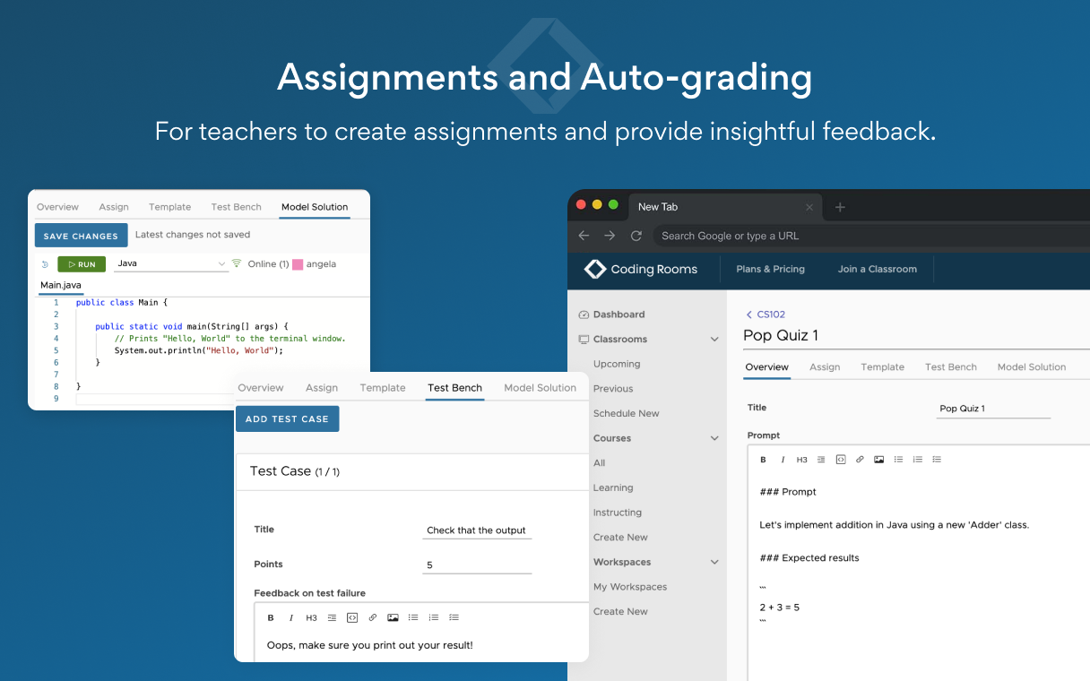Click "Latest changes not saved" message
Viewport: 1090px width, 681px height.
click(x=193, y=235)
